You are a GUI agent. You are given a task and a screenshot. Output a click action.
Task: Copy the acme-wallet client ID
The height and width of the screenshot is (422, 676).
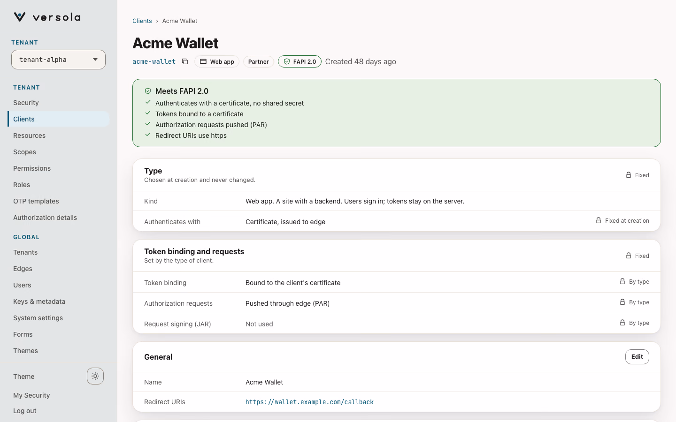pyautogui.click(x=185, y=61)
